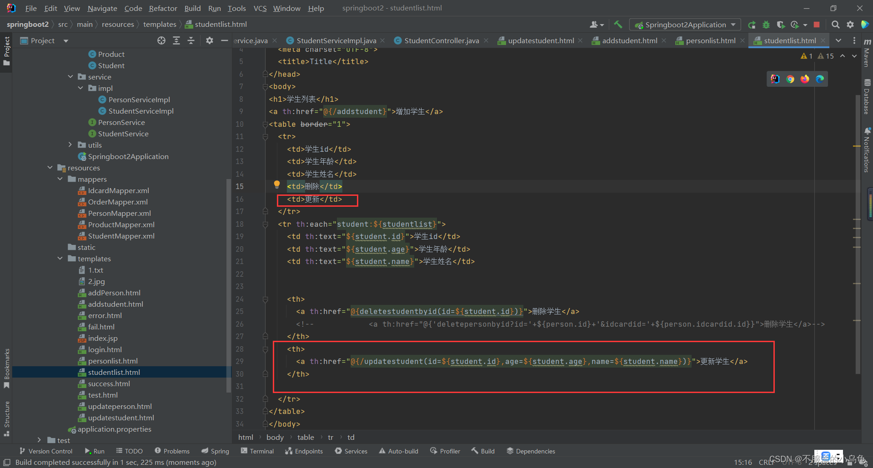The width and height of the screenshot is (873, 468).
Task: Collapse the service folder
Action: pos(70,77)
